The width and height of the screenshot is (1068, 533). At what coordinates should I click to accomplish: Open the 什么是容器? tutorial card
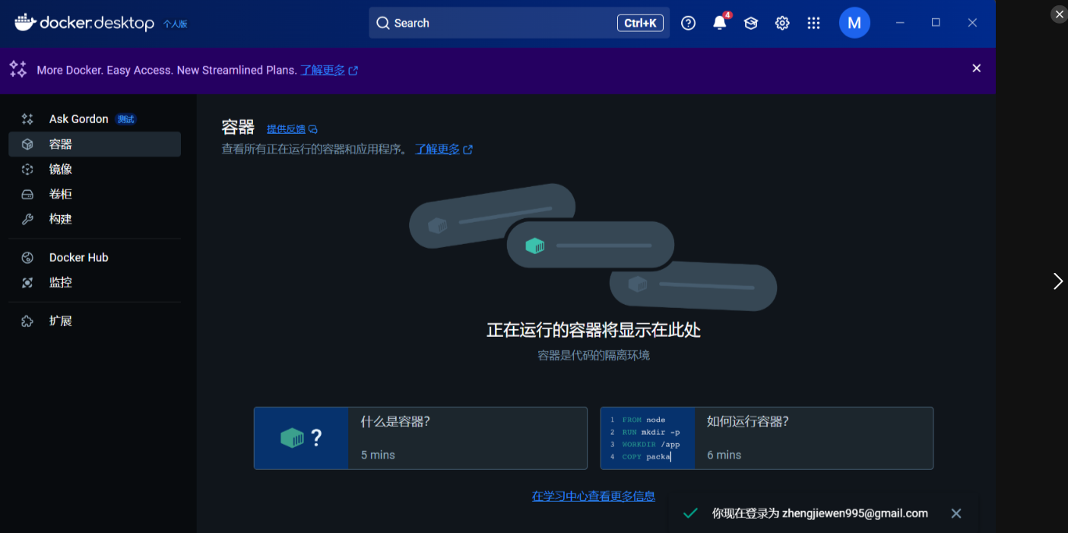click(x=420, y=438)
